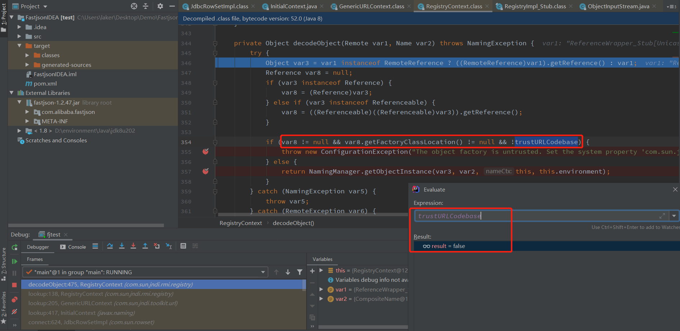Click Collapse All icon in Project panel

(146, 6)
